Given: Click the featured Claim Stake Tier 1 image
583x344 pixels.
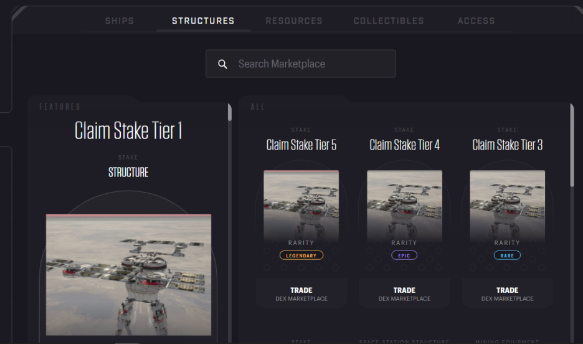Looking at the screenshot, I should coord(129,275).
